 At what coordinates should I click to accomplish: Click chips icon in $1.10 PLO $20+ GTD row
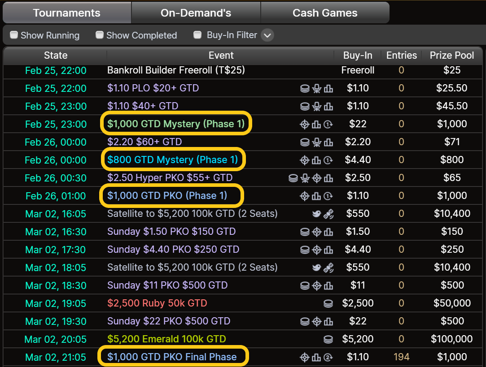pos(305,88)
